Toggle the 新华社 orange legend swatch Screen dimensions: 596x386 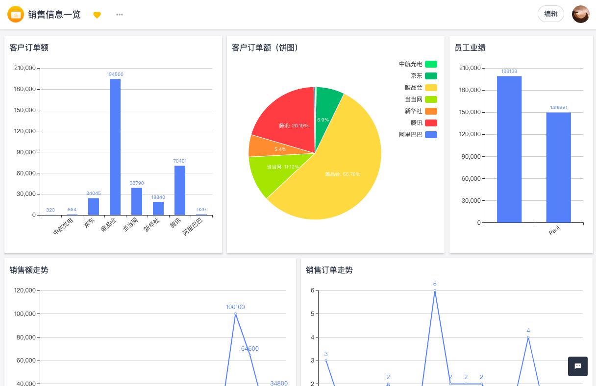pos(431,111)
